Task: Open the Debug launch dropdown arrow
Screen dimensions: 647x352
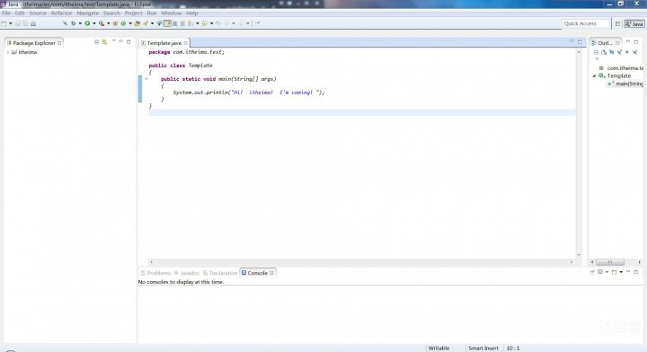Action: (80, 23)
